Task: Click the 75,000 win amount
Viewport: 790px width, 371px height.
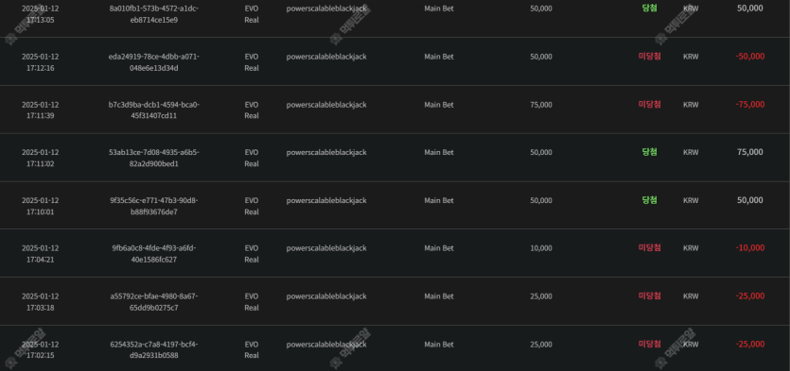Action: point(749,152)
